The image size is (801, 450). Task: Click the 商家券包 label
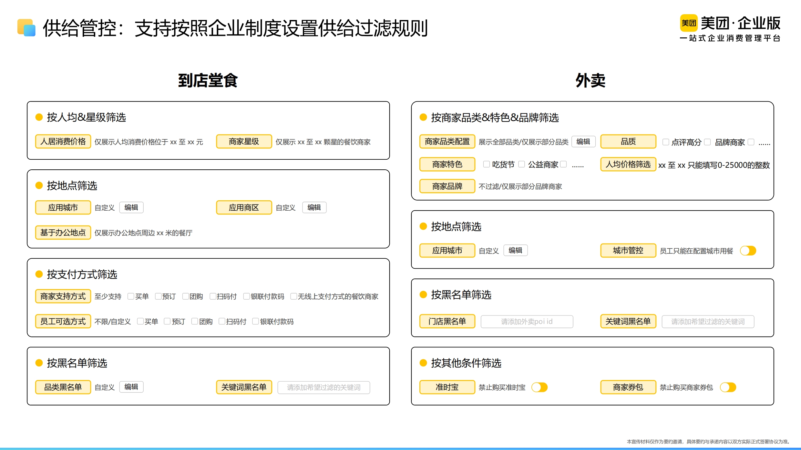click(628, 387)
